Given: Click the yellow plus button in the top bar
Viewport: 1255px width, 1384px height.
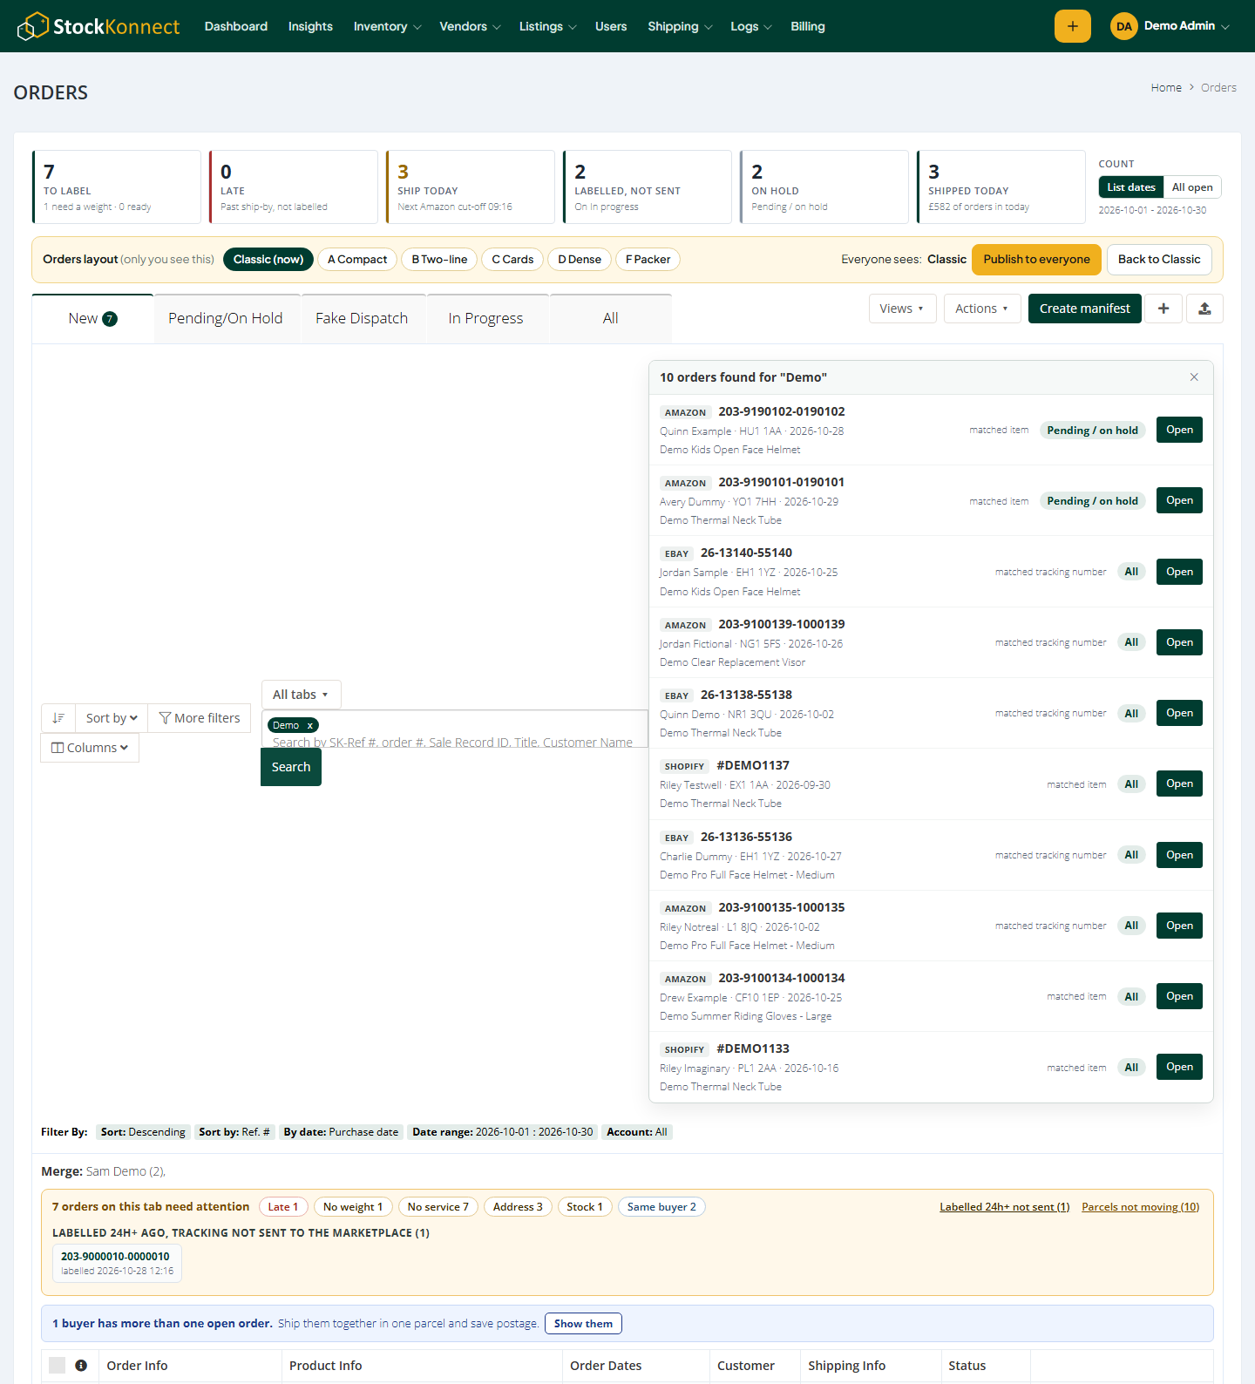Looking at the screenshot, I should click(1073, 26).
